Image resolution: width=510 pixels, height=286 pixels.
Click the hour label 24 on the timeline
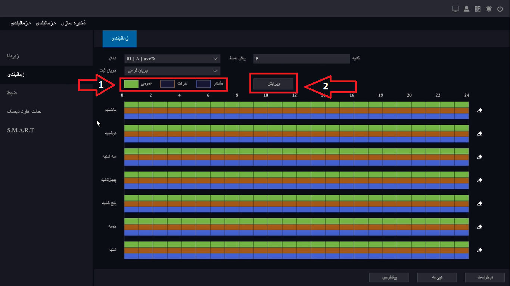pos(467,95)
